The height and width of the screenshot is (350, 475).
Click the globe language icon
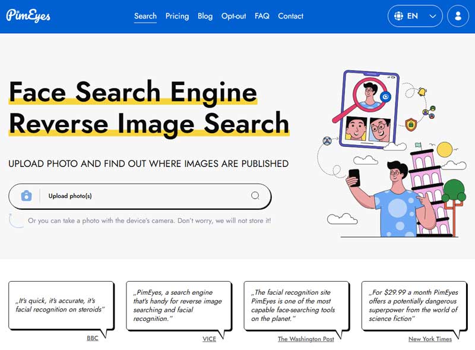coord(398,16)
